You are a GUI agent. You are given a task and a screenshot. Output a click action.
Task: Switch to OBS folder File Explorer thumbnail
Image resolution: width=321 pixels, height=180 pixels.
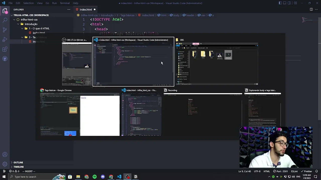217,62
